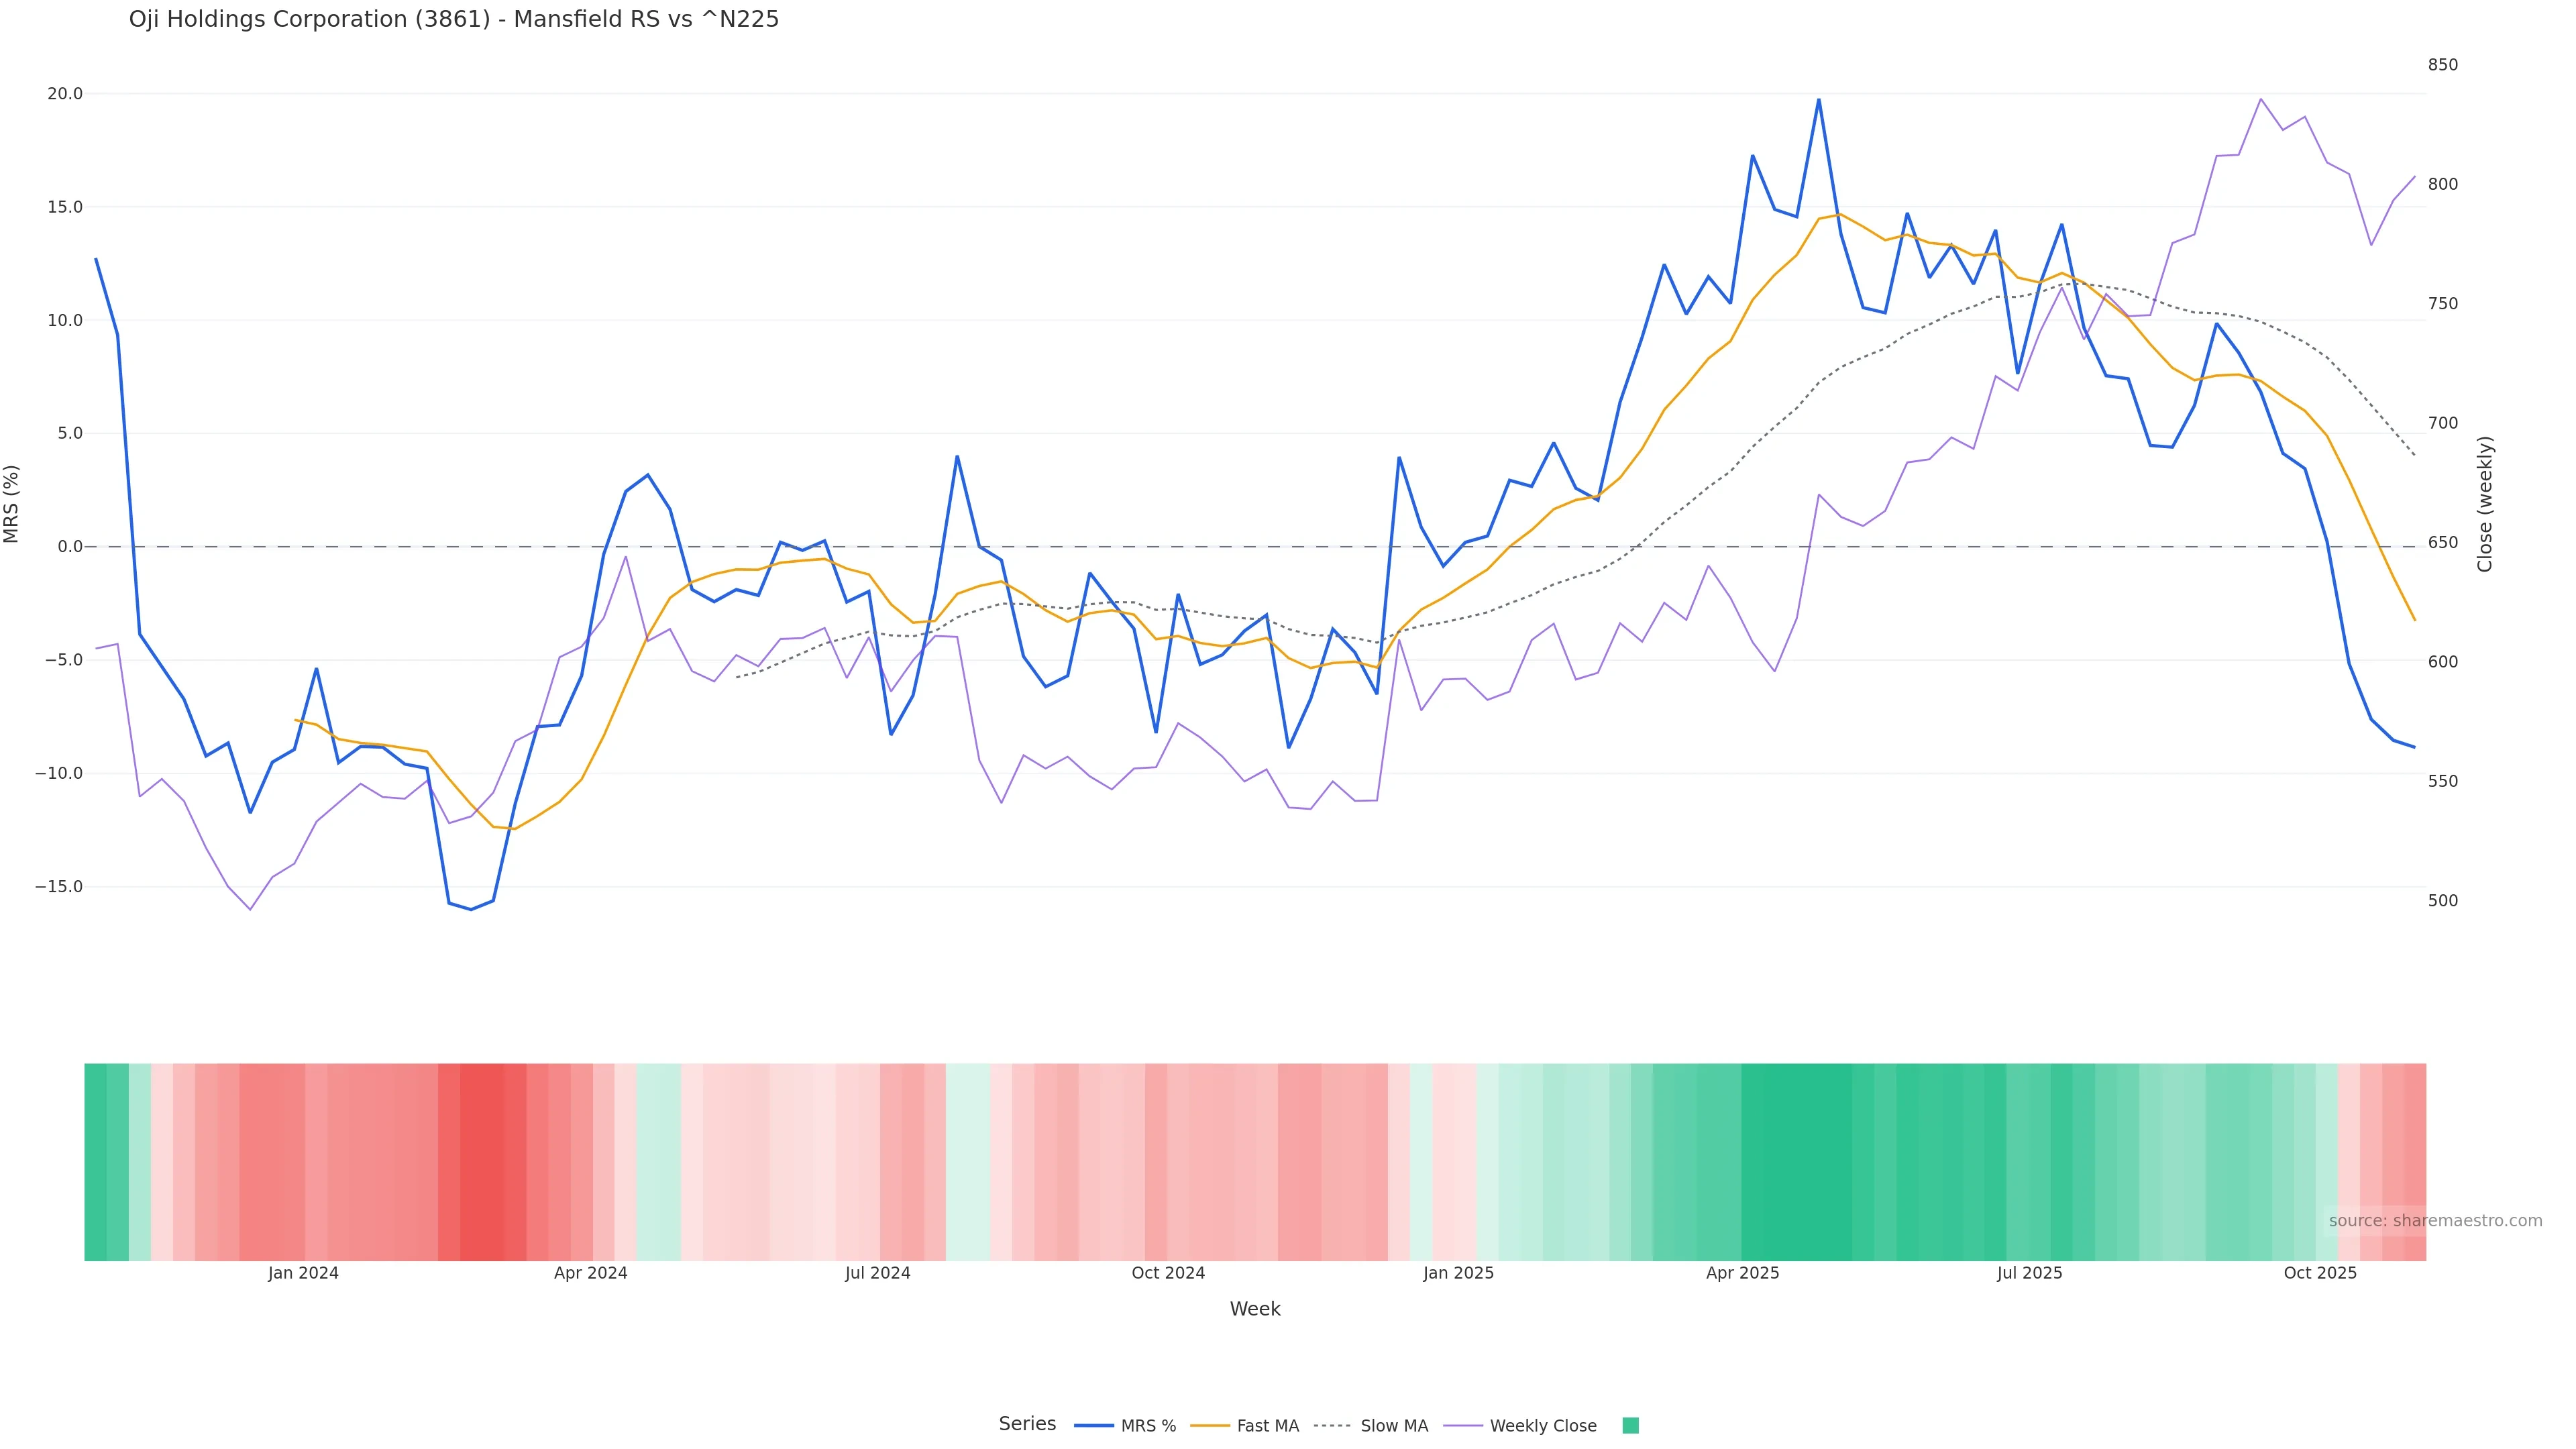Image resolution: width=2576 pixels, height=1449 pixels.
Task: Click the Close (weekly) axis title
Action: [x=2485, y=504]
